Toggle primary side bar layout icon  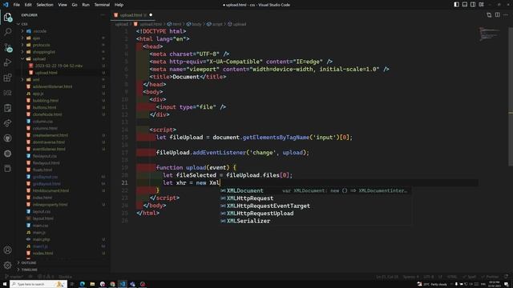tap(456, 5)
